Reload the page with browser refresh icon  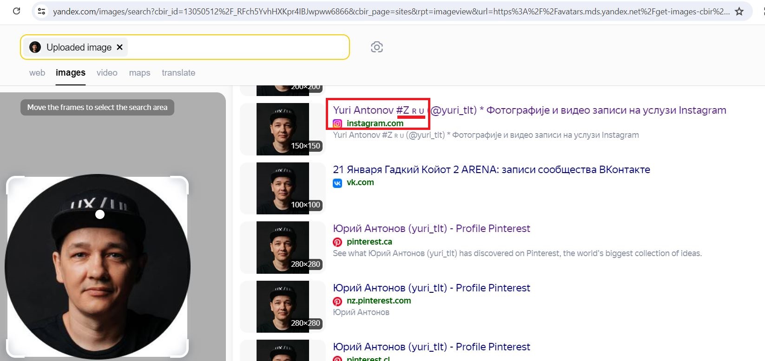pos(16,11)
